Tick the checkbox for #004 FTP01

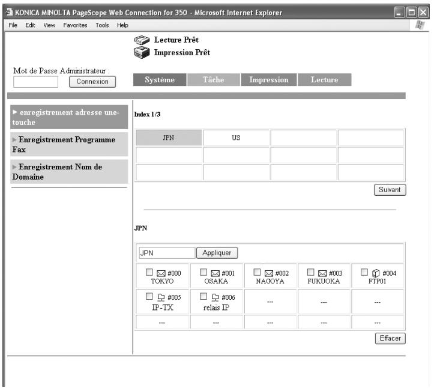coord(364,272)
